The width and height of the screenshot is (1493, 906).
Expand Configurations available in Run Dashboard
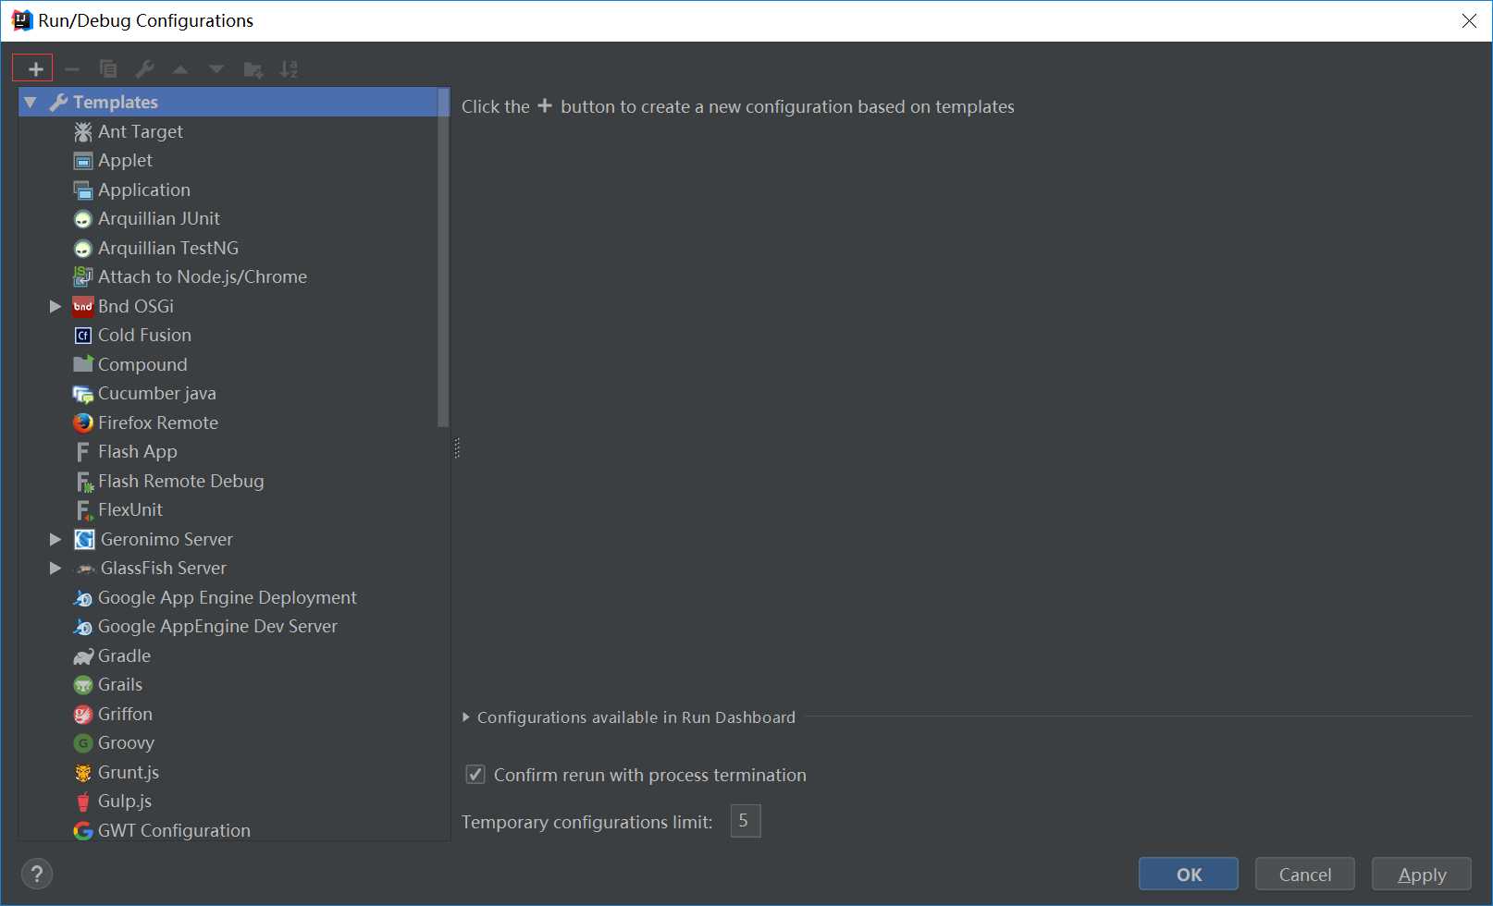pos(466,717)
